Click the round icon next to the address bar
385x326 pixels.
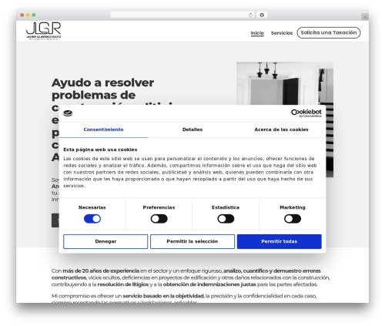pyautogui.click(x=262, y=15)
